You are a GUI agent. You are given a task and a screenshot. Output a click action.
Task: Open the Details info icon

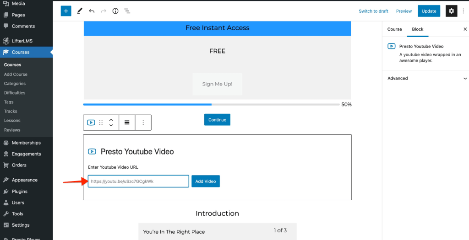[115, 11]
